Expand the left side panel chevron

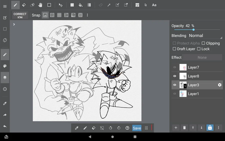point(14,25)
